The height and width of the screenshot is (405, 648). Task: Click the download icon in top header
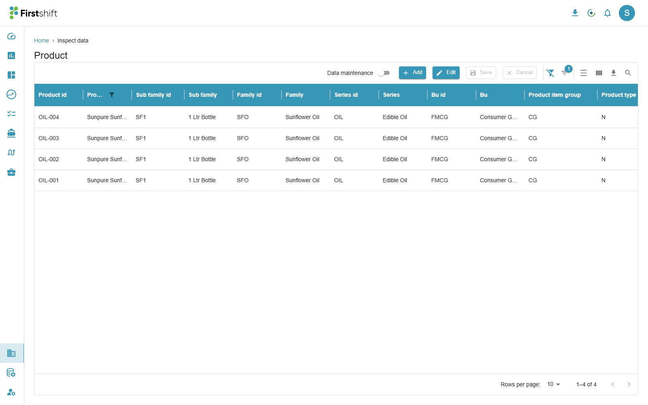click(575, 13)
